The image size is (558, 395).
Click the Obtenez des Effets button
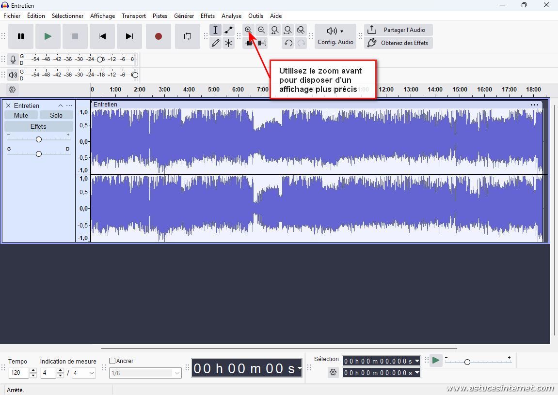point(398,43)
